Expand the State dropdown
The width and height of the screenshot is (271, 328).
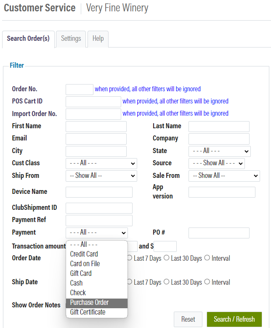(x=220, y=151)
